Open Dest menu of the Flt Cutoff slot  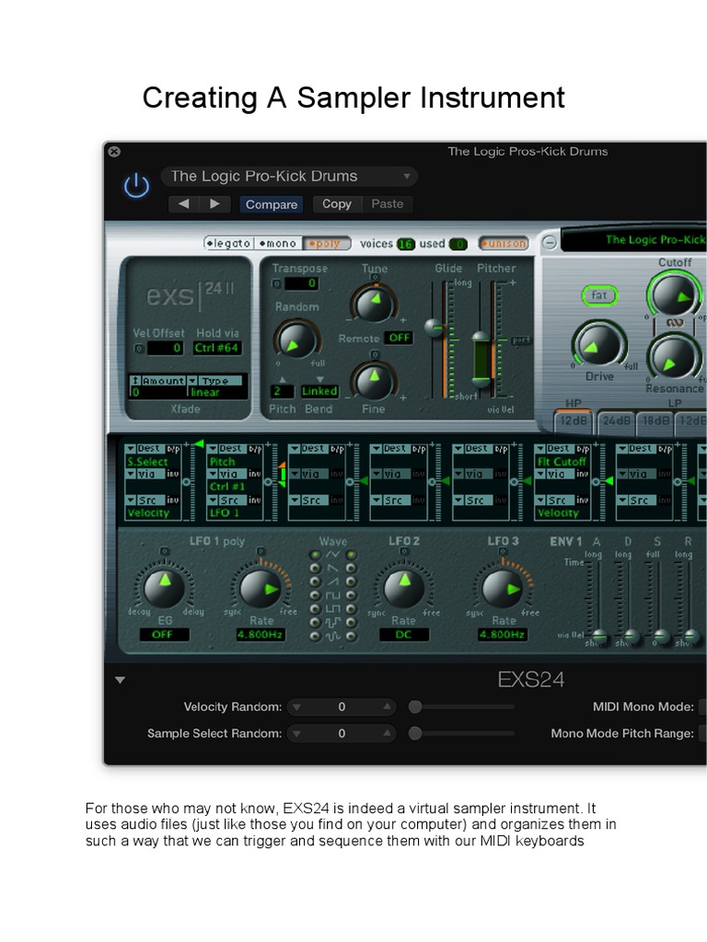pos(555,449)
